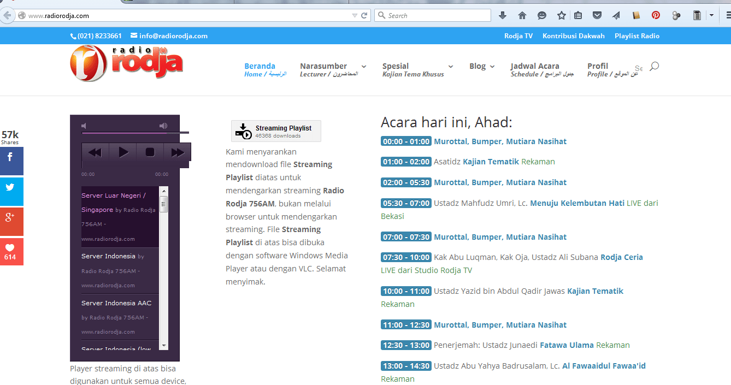Expand the Blog menu chevron
The width and height of the screenshot is (731, 385).
492,67
